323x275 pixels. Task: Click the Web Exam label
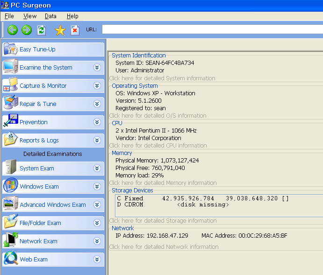pos(34,260)
